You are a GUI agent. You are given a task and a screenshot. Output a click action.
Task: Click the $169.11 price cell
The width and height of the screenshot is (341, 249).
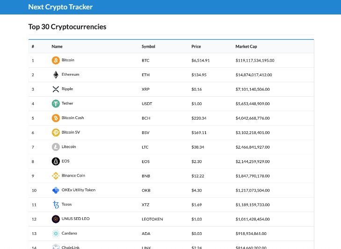(x=199, y=133)
